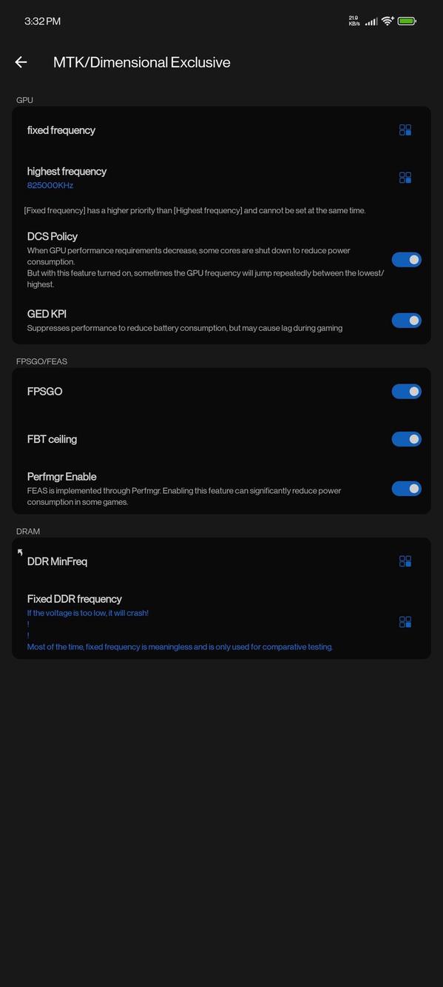Viewport: 443px width, 987px height.
Task: Tap the MTK/Dimensional Exclusive title
Action: tap(142, 61)
